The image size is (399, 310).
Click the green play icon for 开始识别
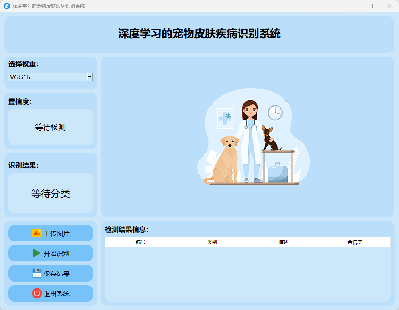point(37,253)
